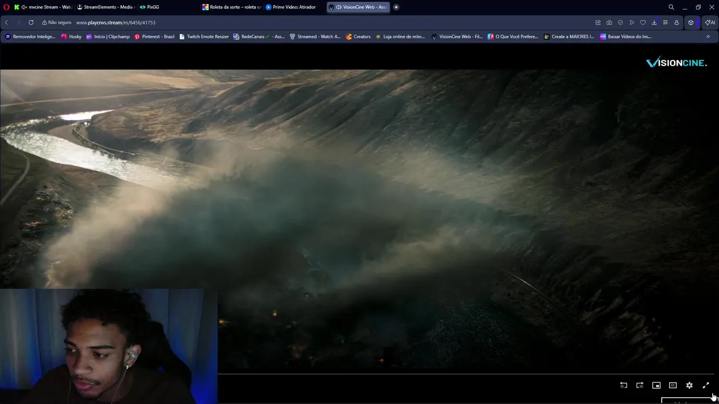Open the 'Início | Clipchamp' bookmark

(108, 36)
